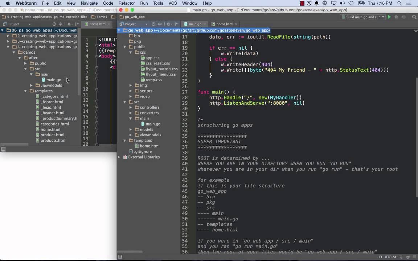
Task: Open the Refactor menu
Action: click(x=127, y=3)
